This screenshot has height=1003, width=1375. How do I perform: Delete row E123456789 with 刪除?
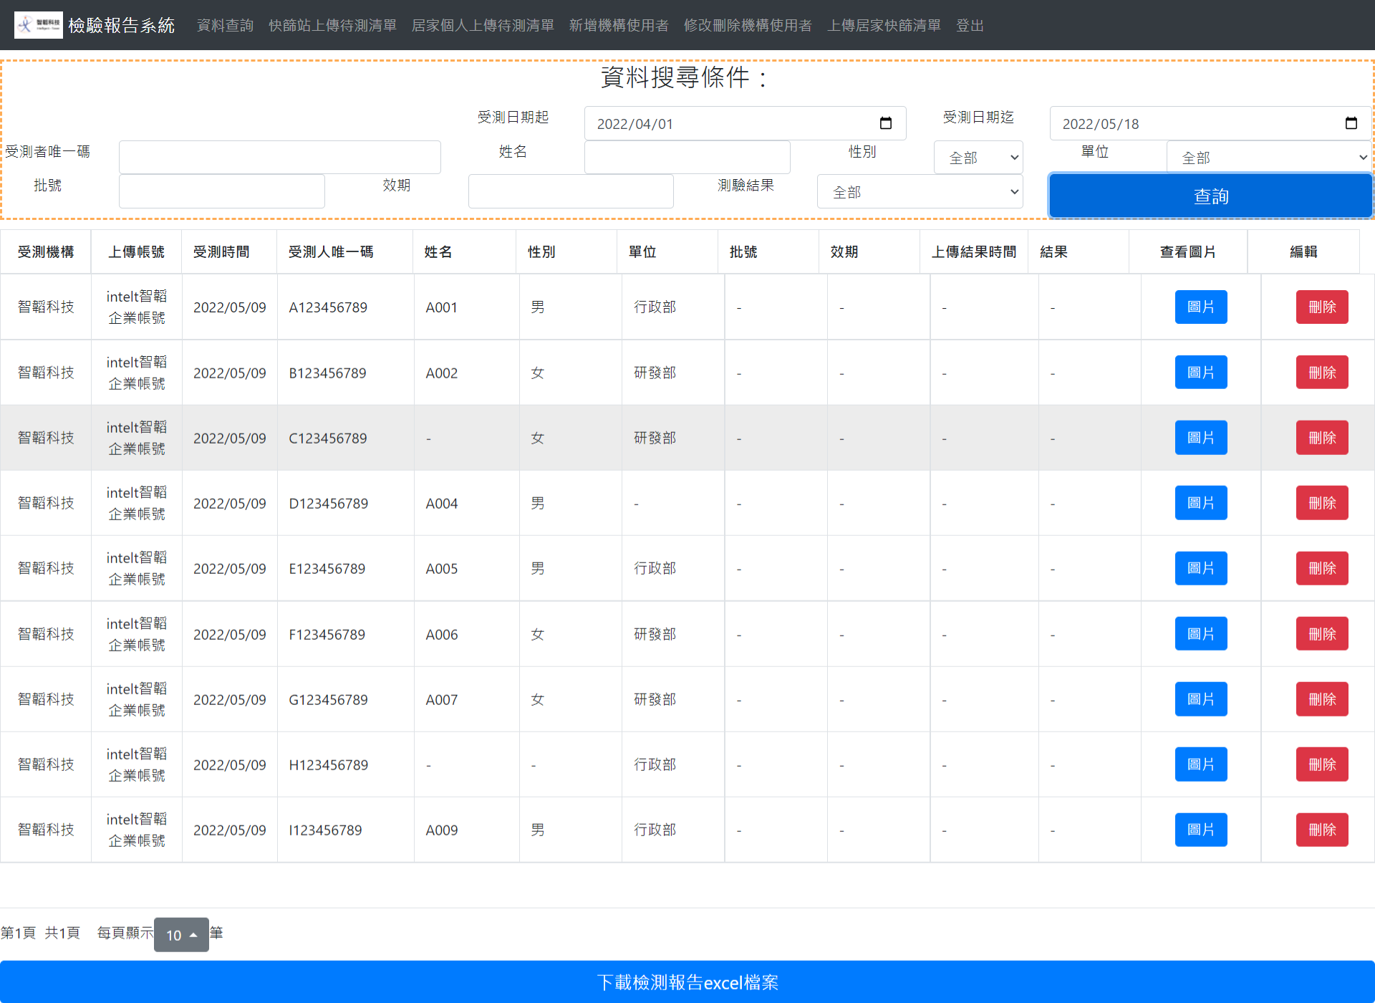pyautogui.click(x=1322, y=568)
